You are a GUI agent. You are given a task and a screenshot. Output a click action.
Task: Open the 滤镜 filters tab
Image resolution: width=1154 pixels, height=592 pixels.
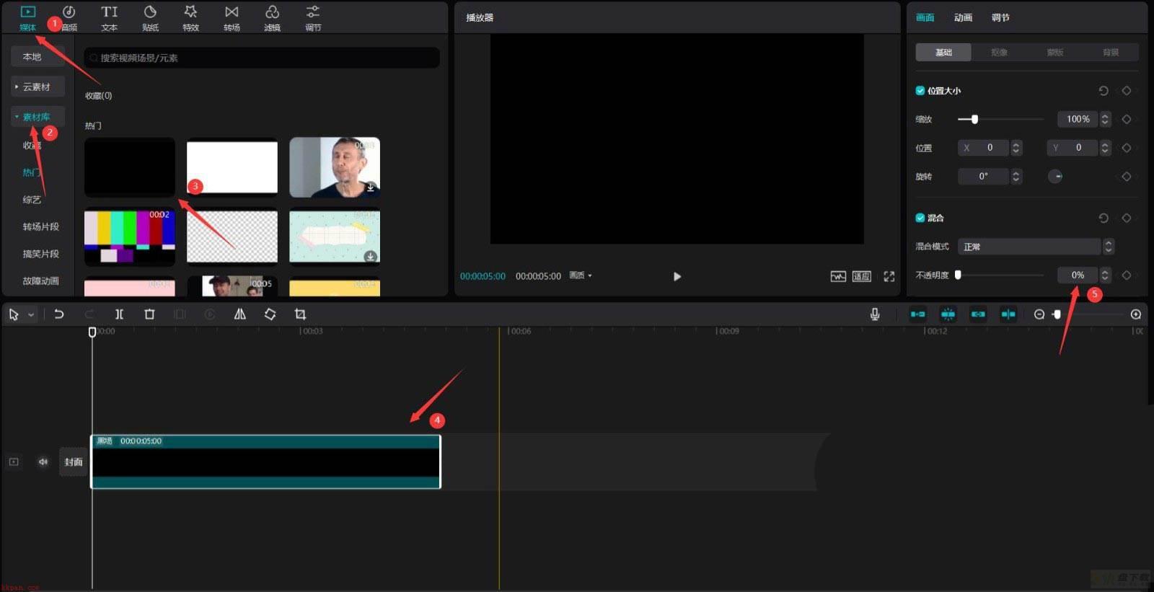coord(272,18)
